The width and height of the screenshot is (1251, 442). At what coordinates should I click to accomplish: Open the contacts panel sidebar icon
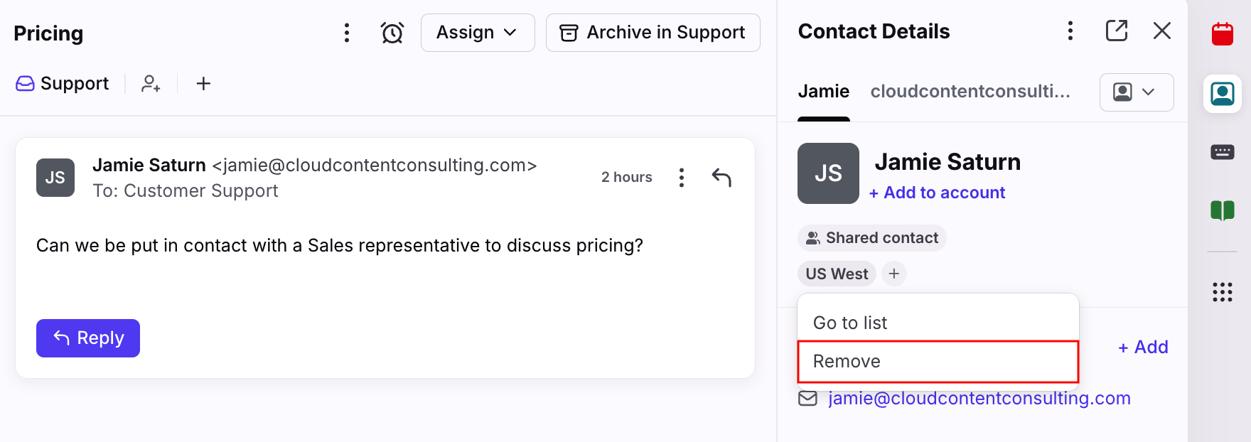(x=1223, y=93)
